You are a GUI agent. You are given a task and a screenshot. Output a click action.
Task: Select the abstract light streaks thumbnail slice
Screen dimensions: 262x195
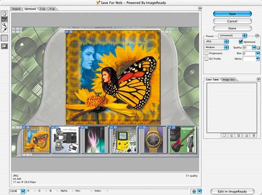pyautogui.click(x=95, y=139)
